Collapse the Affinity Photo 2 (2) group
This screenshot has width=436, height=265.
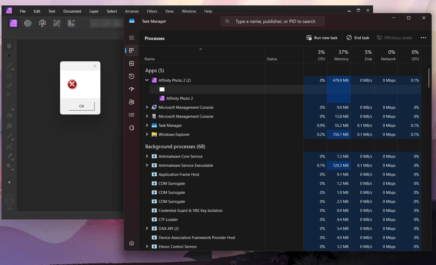tap(147, 80)
